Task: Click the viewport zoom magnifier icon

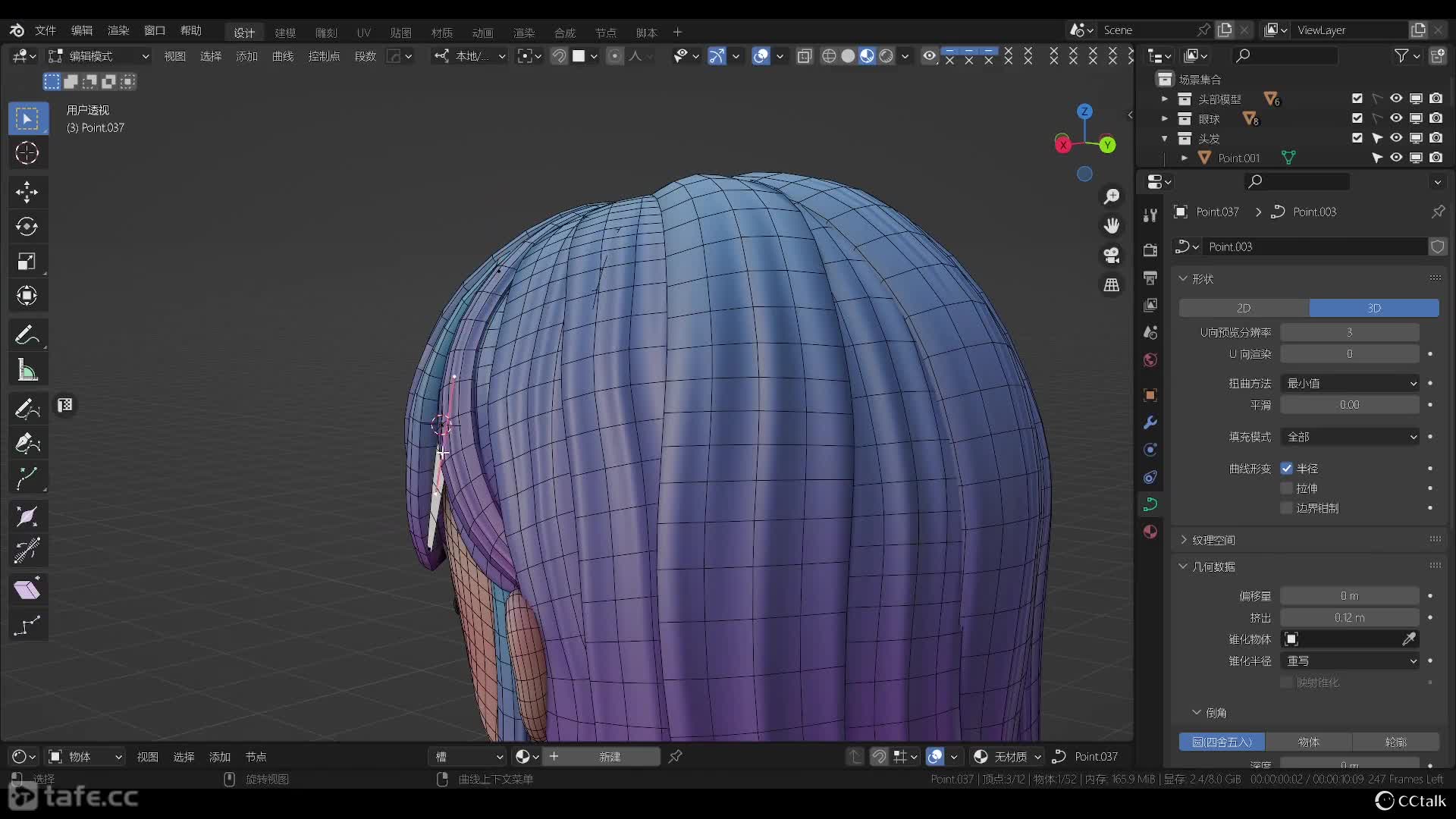Action: (1112, 196)
